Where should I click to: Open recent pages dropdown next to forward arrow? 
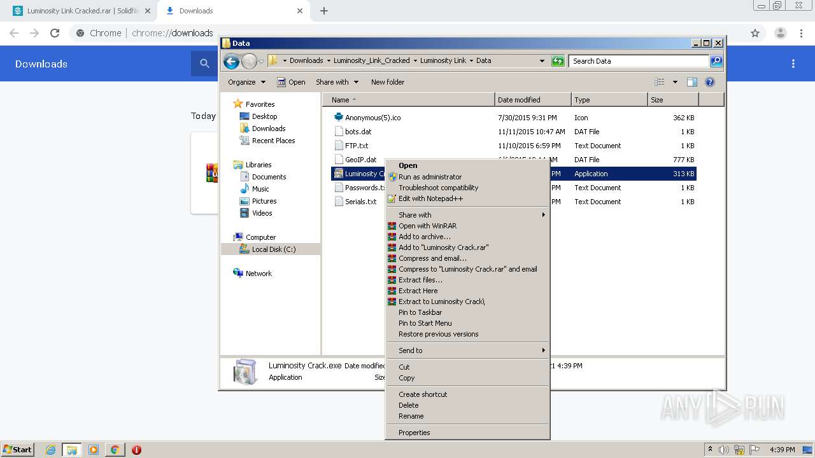[x=261, y=62]
